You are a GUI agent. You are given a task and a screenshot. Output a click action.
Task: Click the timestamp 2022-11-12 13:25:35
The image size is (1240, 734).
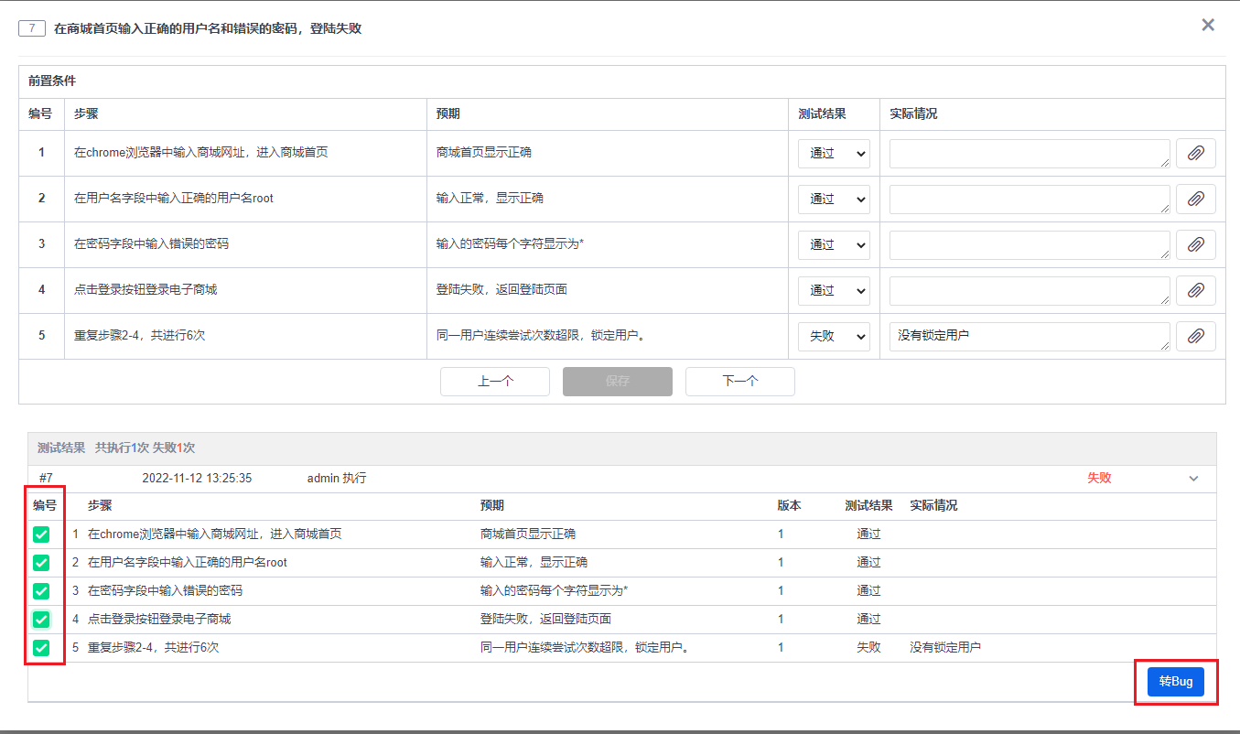click(197, 479)
